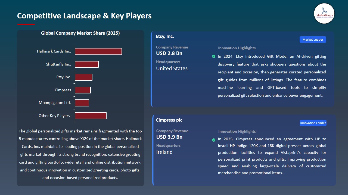
Task: Click the Cimpress plc company name
Action: click(169, 120)
